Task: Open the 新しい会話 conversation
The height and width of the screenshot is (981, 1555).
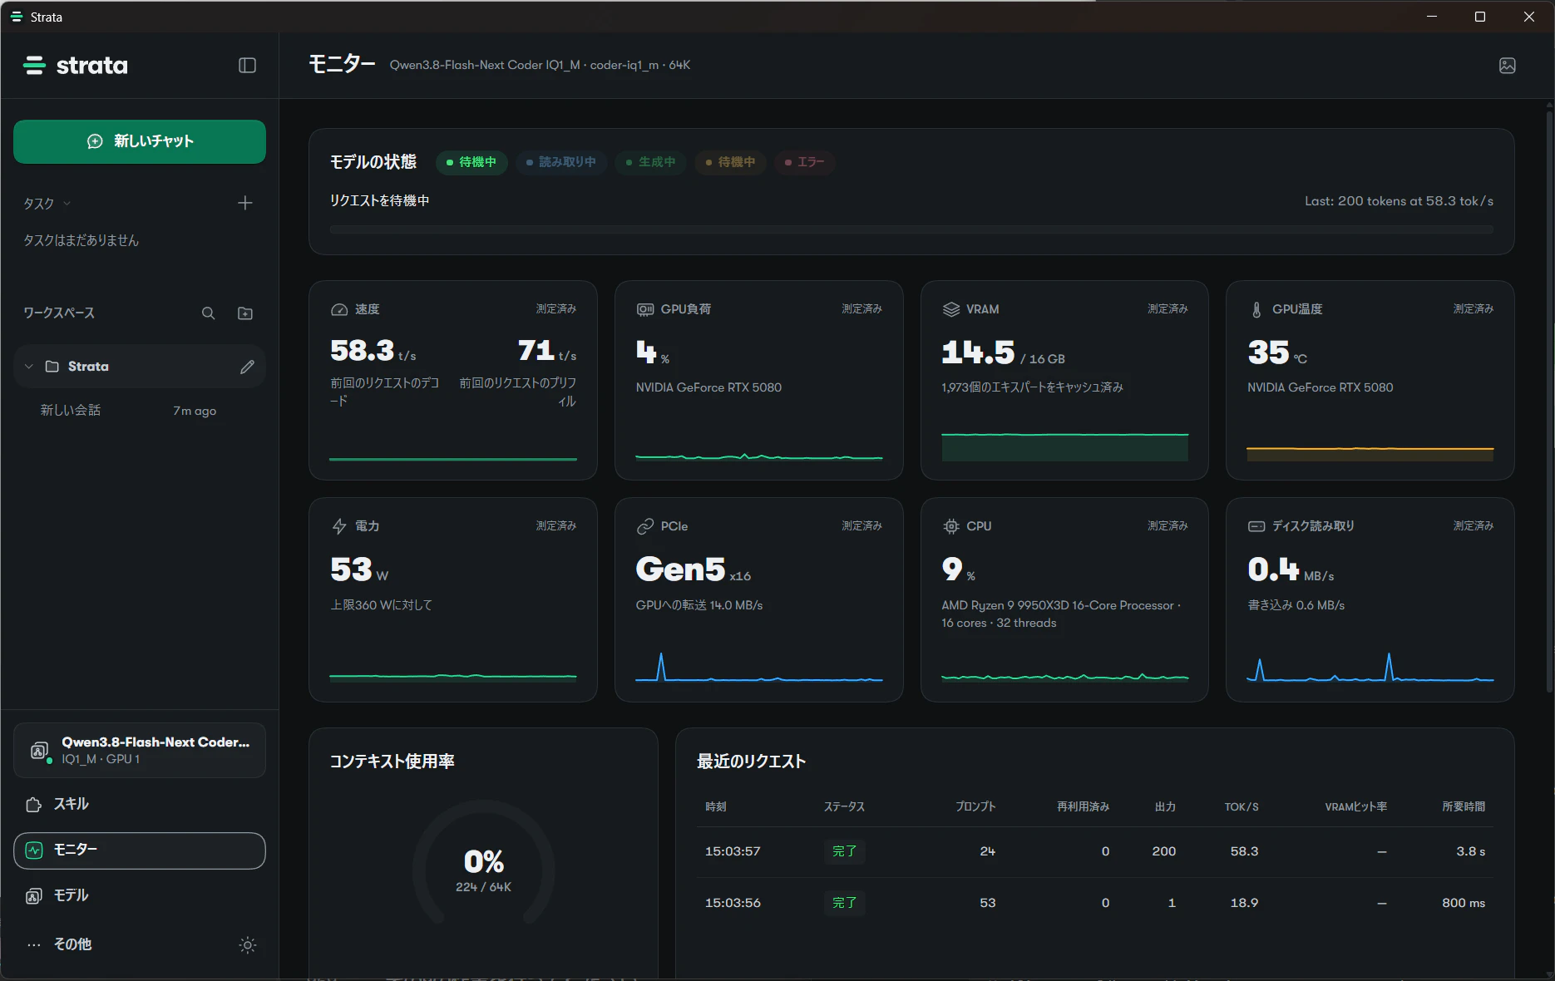Action: pyautogui.click(x=140, y=411)
